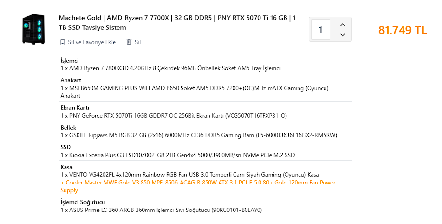
Task: Click the GSKILL Ripjaws M5 RGB line
Action: pyautogui.click(x=199, y=135)
